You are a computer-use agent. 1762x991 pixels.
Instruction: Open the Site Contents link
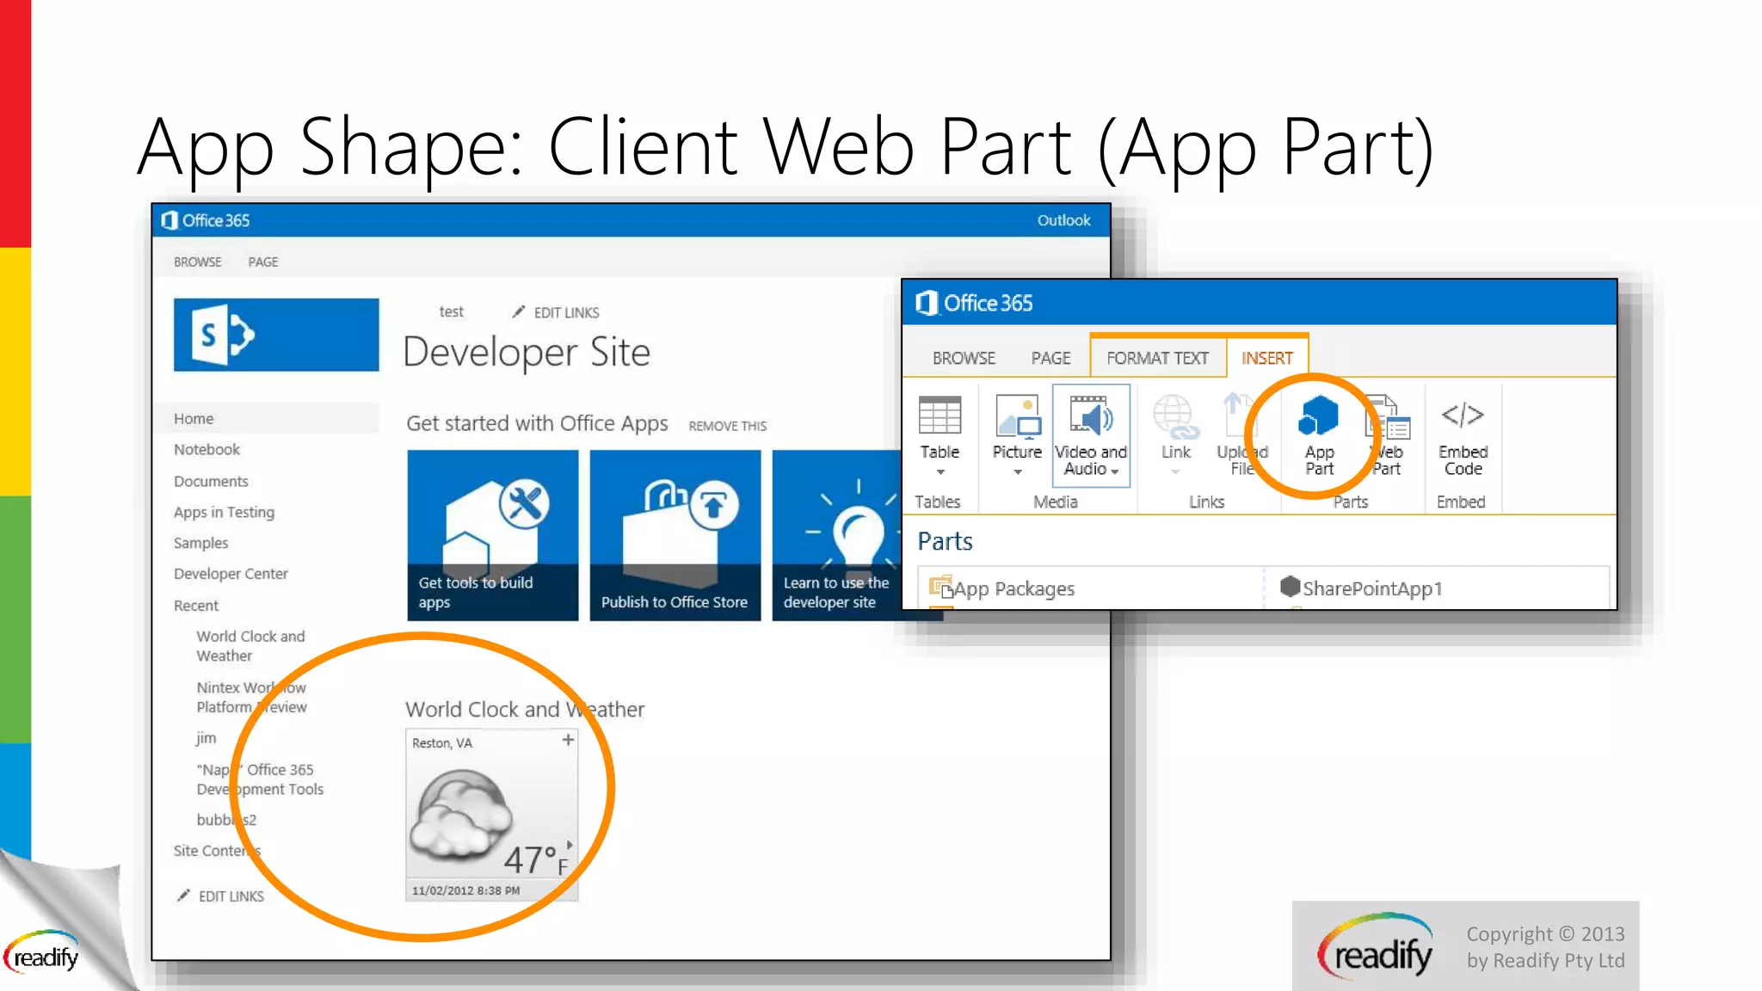point(217,851)
